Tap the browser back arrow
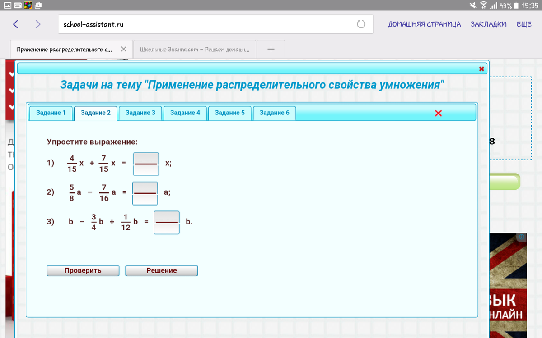This screenshot has height=338, width=542. tap(15, 24)
